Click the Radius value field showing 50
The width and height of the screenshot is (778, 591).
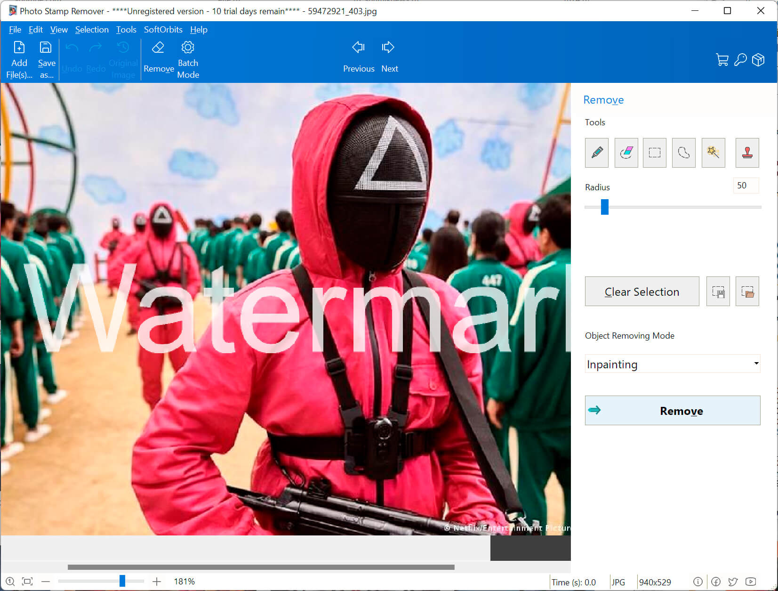click(x=746, y=186)
